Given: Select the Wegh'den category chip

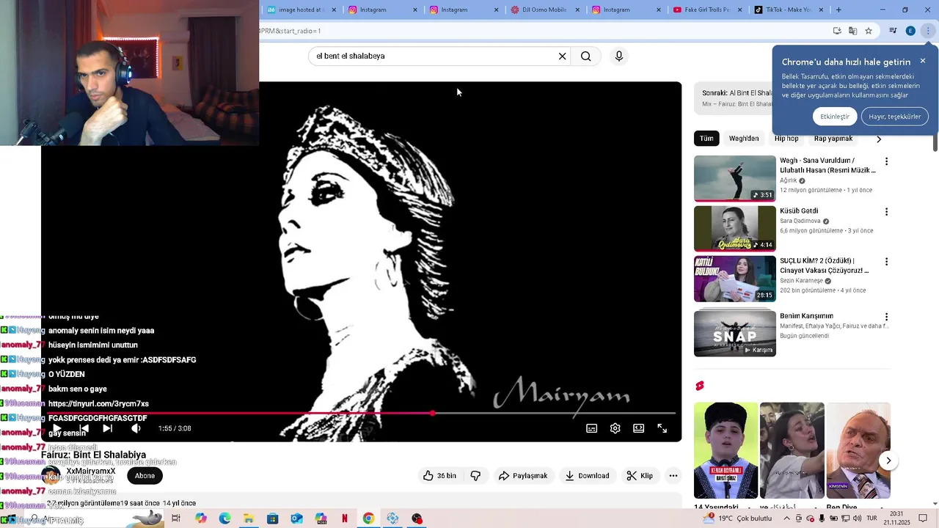Looking at the screenshot, I should coord(744,139).
